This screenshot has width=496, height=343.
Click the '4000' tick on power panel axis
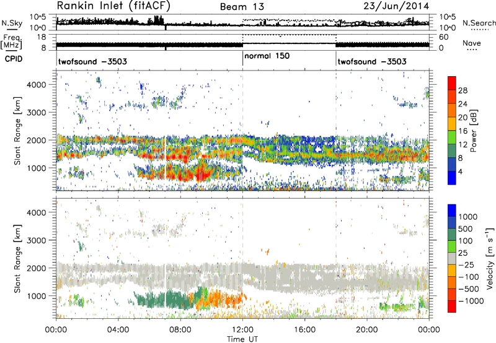point(36,85)
